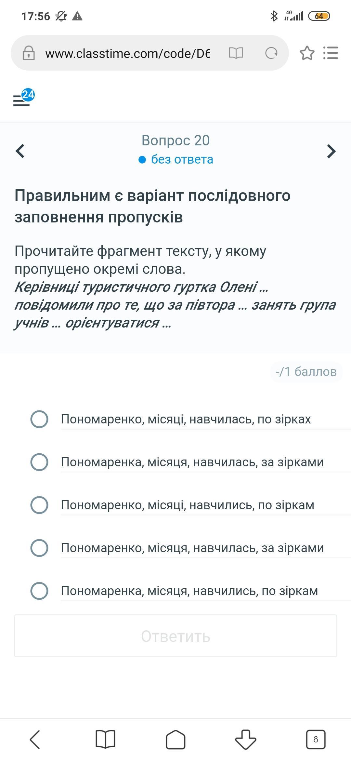This screenshot has width=351, height=761.
Task: Bookmark page with the star icon
Action: tap(307, 53)
